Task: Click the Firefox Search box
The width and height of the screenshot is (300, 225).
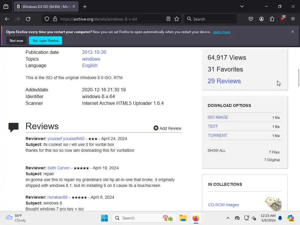Action: click(210, 19)
